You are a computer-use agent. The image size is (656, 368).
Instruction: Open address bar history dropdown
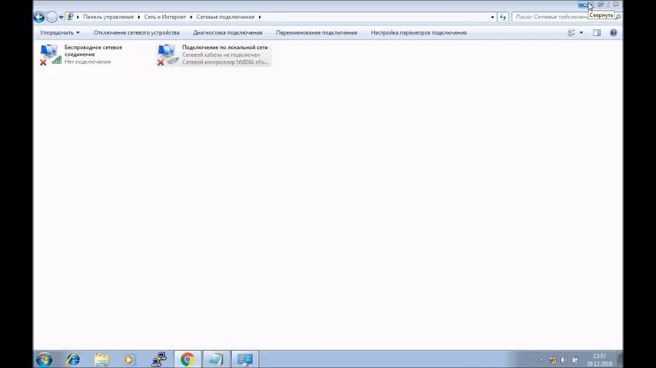point(492,17)
